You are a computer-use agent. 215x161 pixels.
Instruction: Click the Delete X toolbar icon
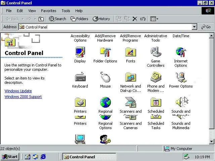[135, 19]
